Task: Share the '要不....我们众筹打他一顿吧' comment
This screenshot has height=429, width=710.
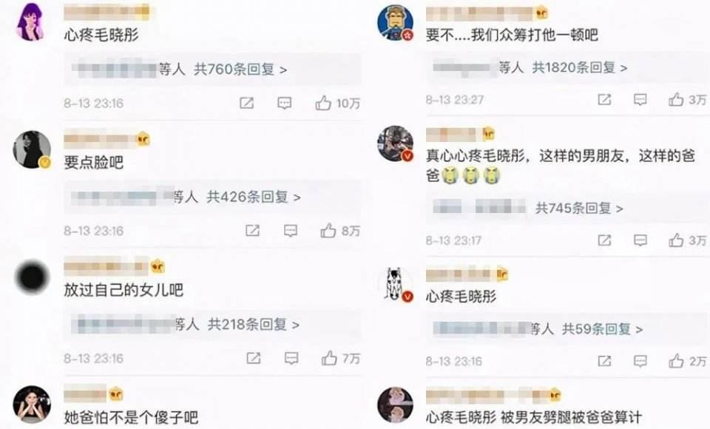Action: [x=604, y=99]
